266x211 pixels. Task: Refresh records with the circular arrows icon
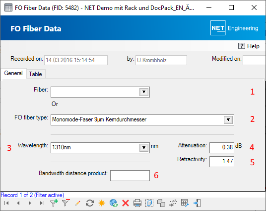(90, 203)
